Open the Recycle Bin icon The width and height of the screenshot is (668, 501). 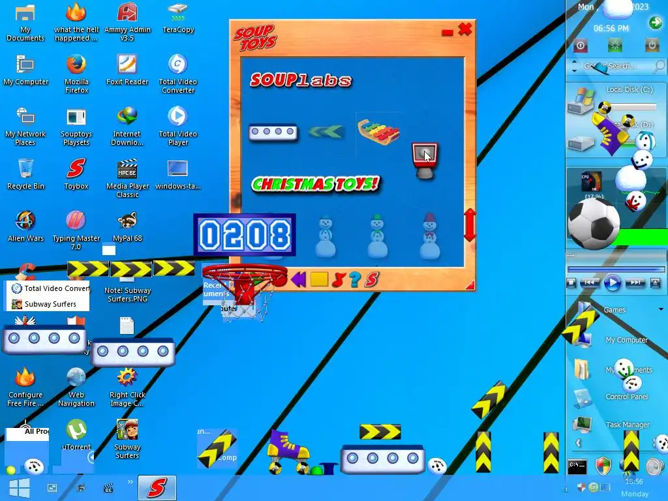coord(25,174)
